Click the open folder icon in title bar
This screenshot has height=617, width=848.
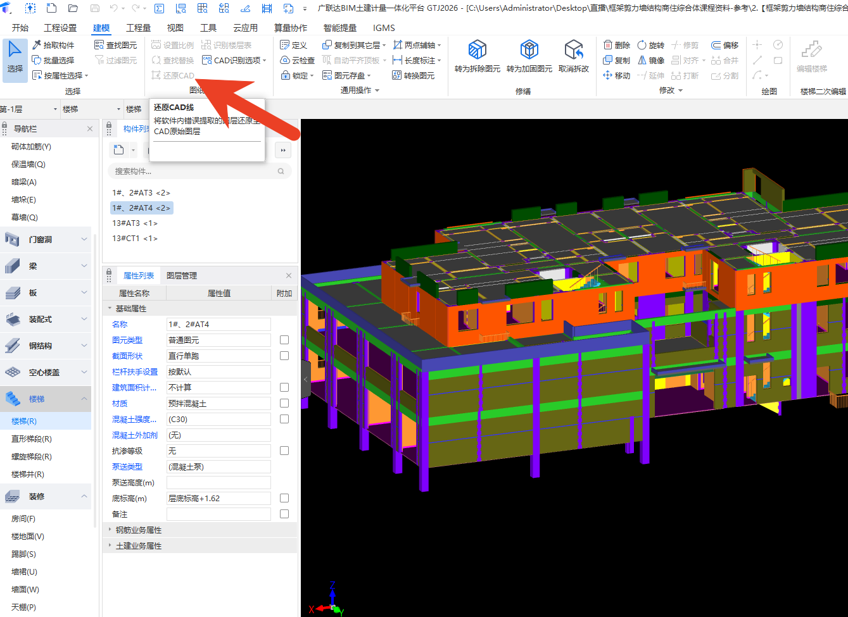(73, 9)
